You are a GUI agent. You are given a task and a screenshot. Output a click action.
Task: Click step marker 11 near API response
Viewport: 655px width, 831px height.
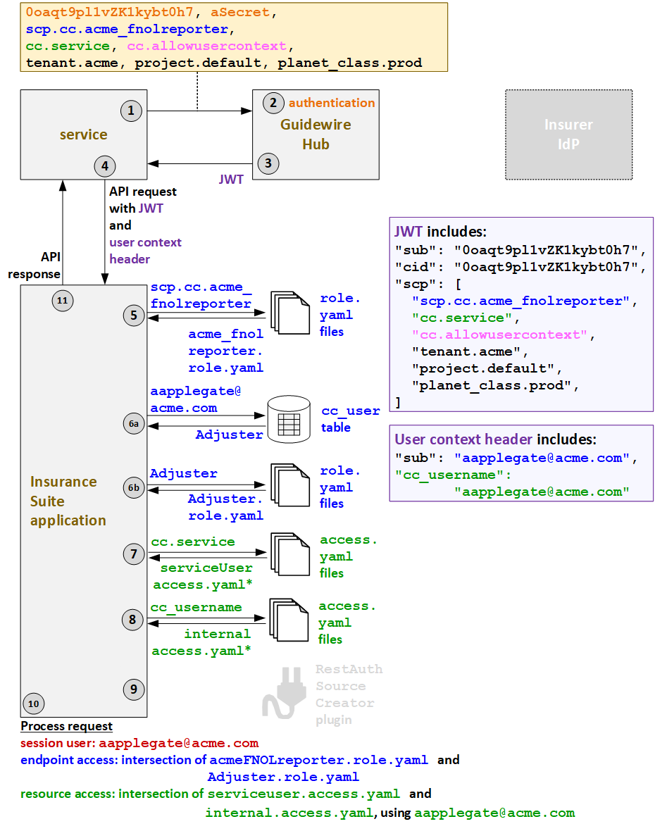[x=62, y=301]
